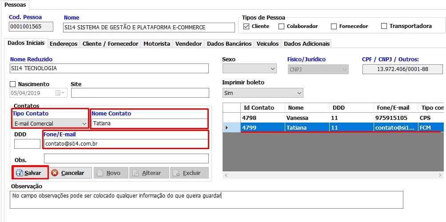
Task: Click the Alterar button
Action: coord(149,173)
